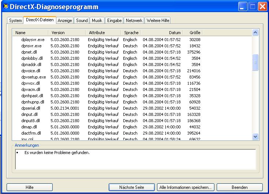Click Endgültig Verkauf attribute of dpvvox.dll
This screenshot has height=194, width=269.
(103, 83)
